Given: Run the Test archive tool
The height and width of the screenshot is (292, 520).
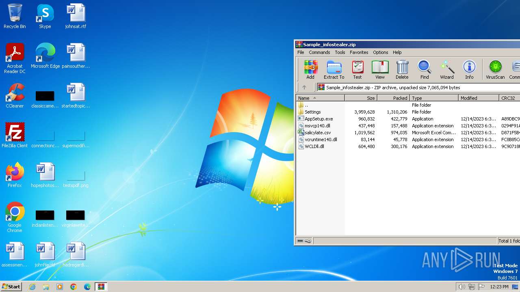Looking at the screenshot, I should click(x=357, y=69).
